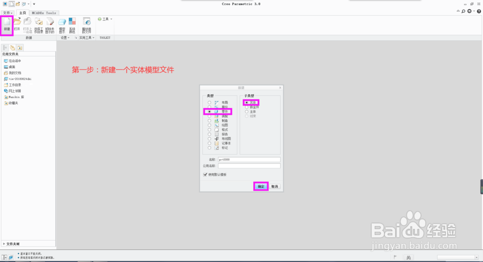This screenshot has height=262, width=483.
Task: Select the 实体 (Solid) sub-type radio button
Action: tap(247, 102)
